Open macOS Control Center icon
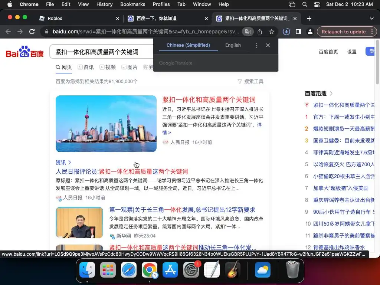This screenshot has height=285, width=380. [317, 4]
